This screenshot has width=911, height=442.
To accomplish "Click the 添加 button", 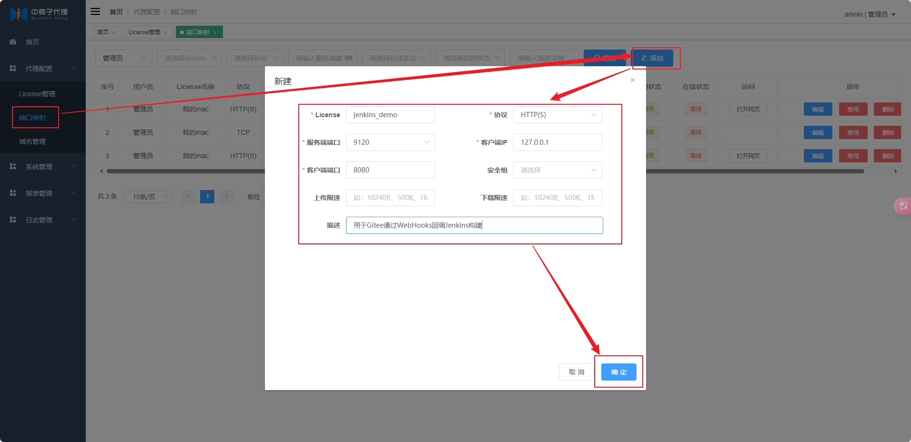I will pyautogui.click(x=652, y=58).
